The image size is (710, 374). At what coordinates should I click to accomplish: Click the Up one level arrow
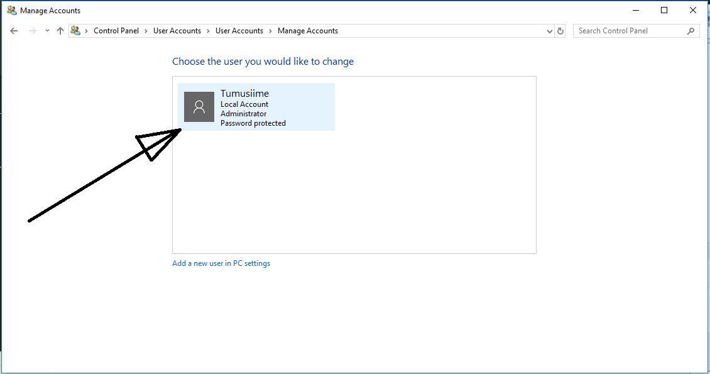coord(60,30)
